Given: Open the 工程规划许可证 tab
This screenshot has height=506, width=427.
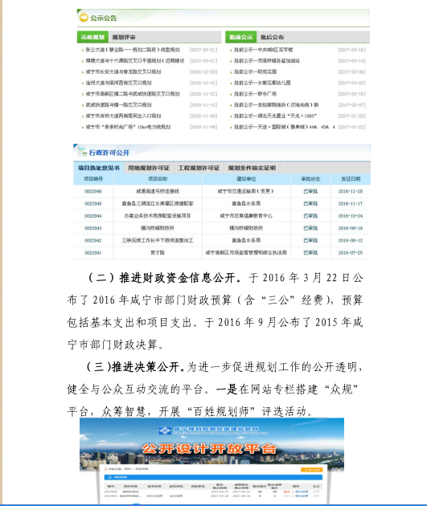Looking at the screenshot, I should coord(199,168).
